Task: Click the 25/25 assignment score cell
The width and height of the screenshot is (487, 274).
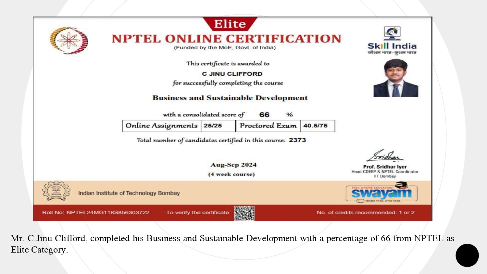Action: coord(218,126)
